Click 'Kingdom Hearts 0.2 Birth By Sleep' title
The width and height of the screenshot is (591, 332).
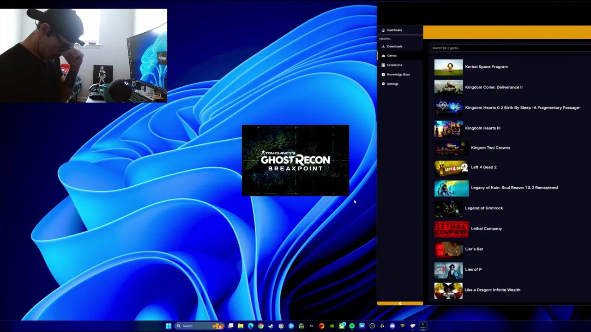point(523,108)
